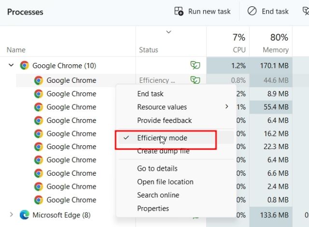Image resolution: width=309 pixels, height=227 pixels.
Task: Click the End task circle icon
Action: pyautogui.click(x=252, y=11)
